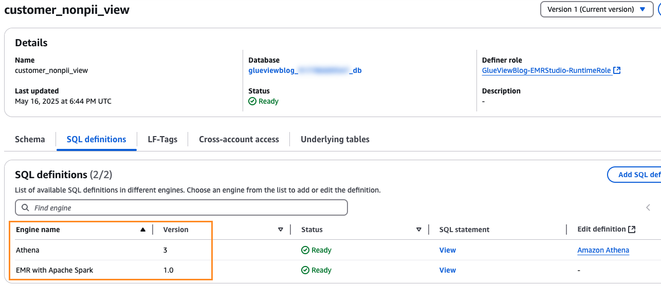Open the version selector dropdown
This screenshot has height=286, width=661.
tap(596, 9)
